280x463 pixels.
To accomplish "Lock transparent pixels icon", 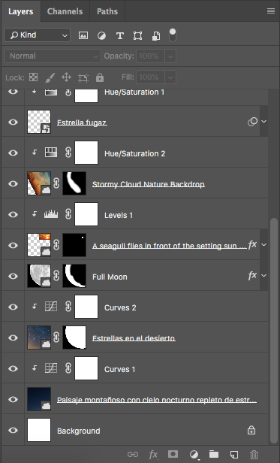I will [x=33, y=77].
